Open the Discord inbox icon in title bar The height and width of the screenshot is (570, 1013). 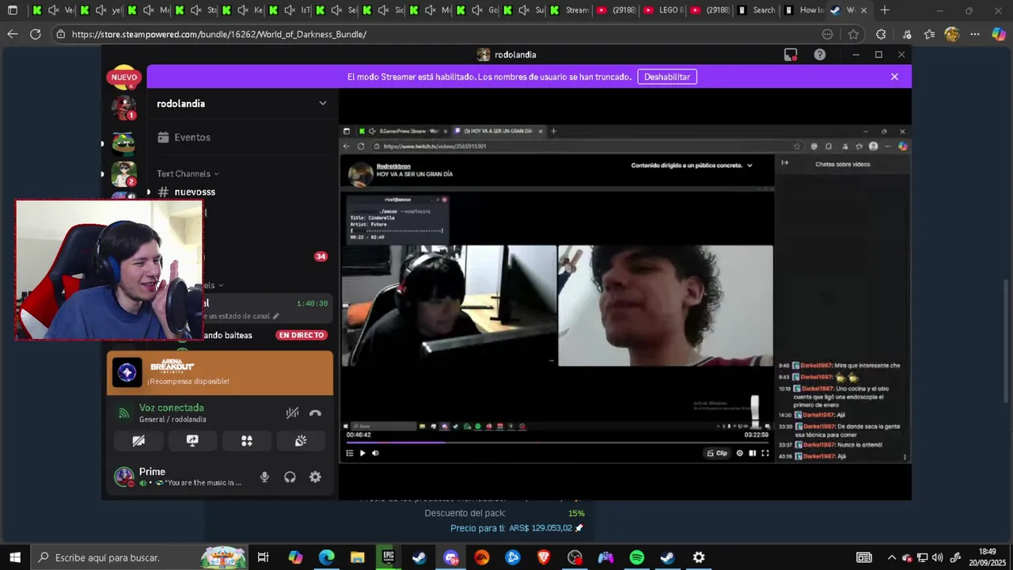791,55
